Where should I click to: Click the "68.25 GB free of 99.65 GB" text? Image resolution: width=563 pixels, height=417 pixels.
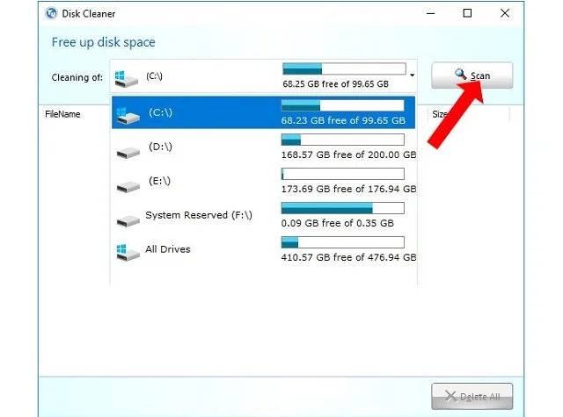[336, 83]
